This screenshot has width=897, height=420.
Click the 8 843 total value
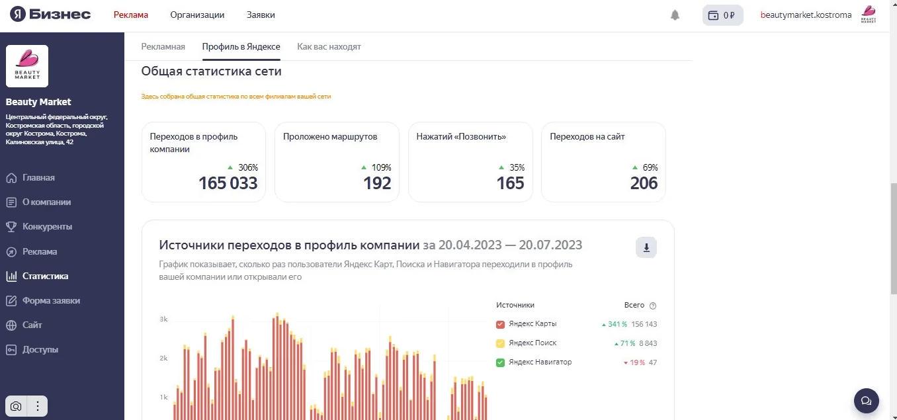tap(648, 343)
